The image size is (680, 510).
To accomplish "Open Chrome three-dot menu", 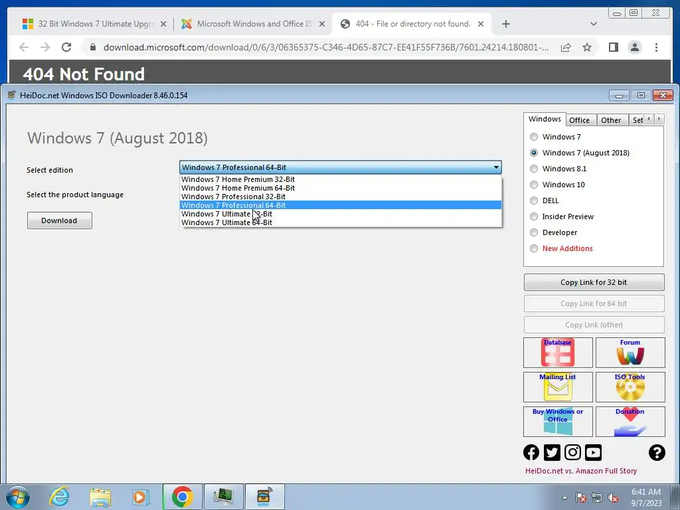I will [657, 47].
